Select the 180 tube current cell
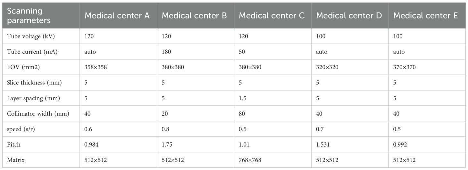This screenshot has width=468, height=170. point(166,52)
